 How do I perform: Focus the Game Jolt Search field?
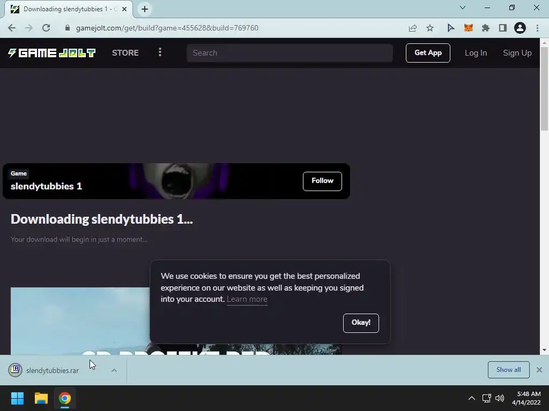290,53
